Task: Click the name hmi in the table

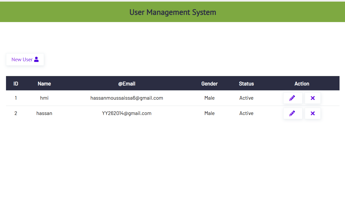Action: [44, 98]
